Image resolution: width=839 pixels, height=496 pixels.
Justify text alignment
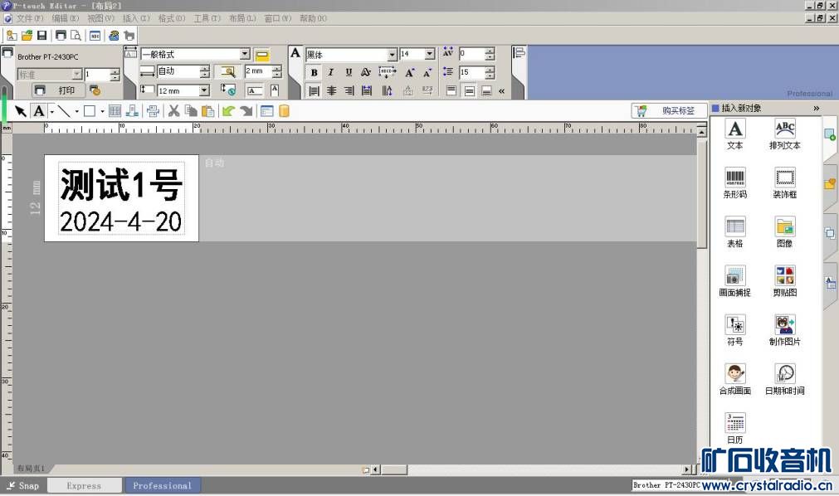coord(367,91)
